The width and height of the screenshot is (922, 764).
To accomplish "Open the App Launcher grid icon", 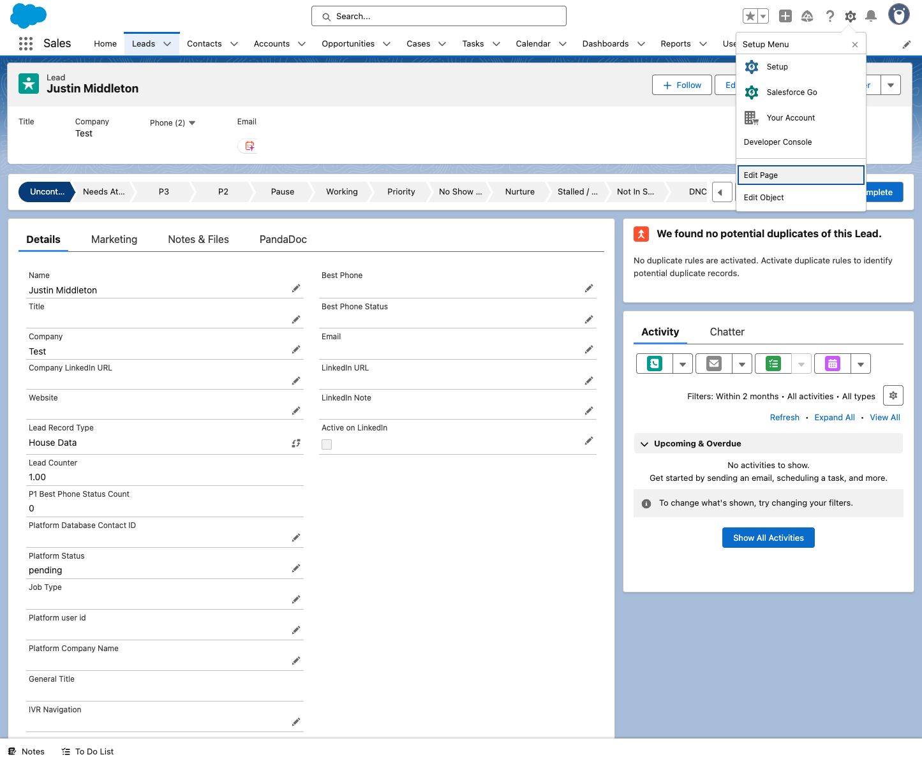I will tap(26, 43).
